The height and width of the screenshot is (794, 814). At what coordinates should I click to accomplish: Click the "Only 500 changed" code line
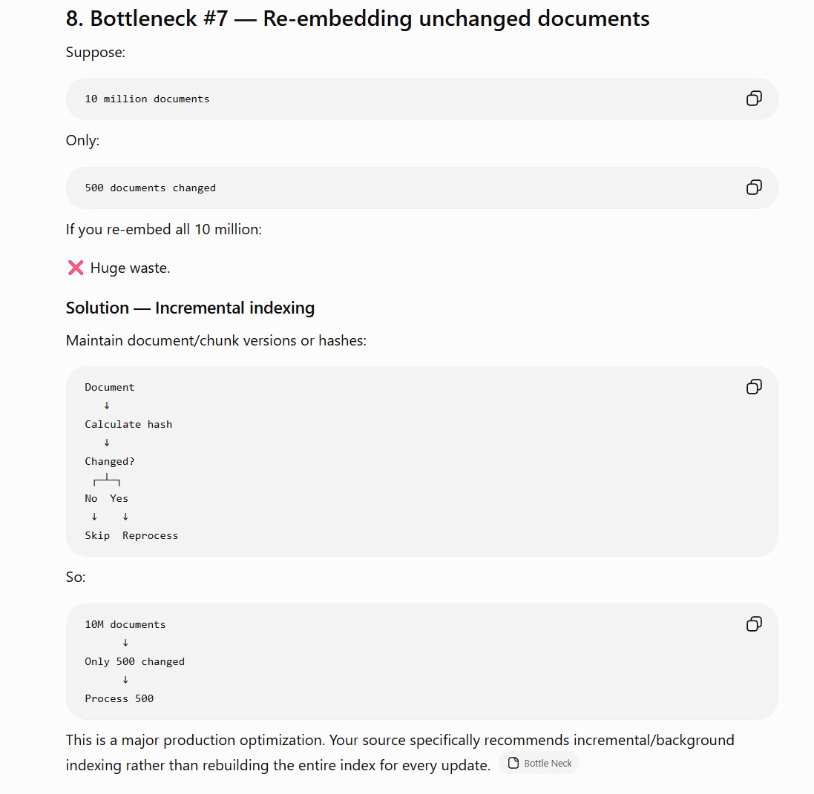coord(134,662)
